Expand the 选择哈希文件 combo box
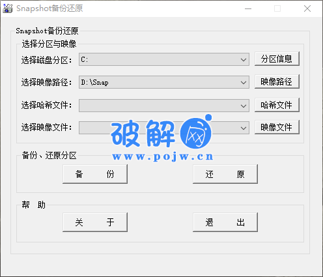The image size is (323, 277). (x=164, y=106)
